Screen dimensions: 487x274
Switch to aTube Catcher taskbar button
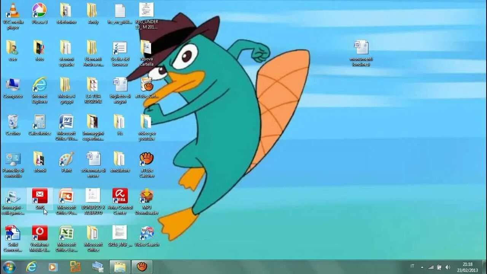click(142, 267)
